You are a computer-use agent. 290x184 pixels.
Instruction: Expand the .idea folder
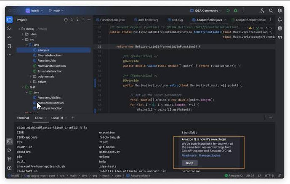coord(23,34)
